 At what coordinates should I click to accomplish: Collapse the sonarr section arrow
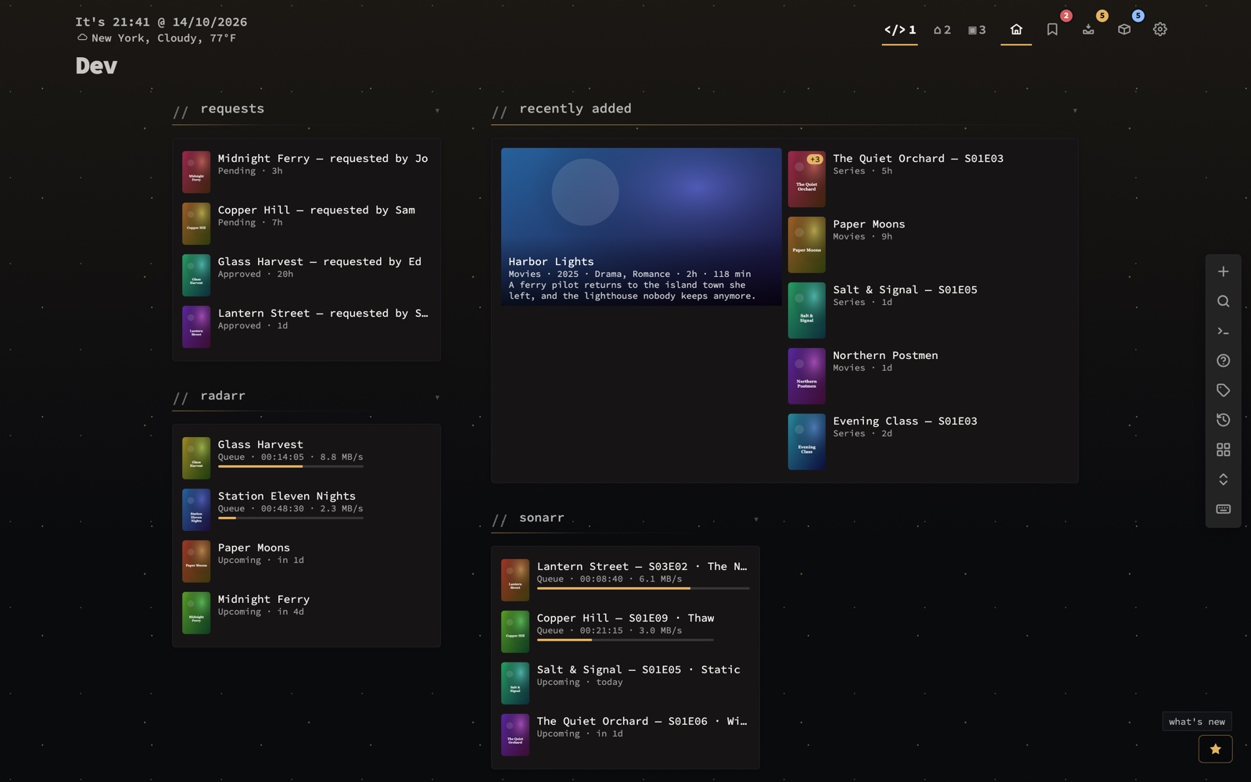pyautogui.click(x=755, y=519)
